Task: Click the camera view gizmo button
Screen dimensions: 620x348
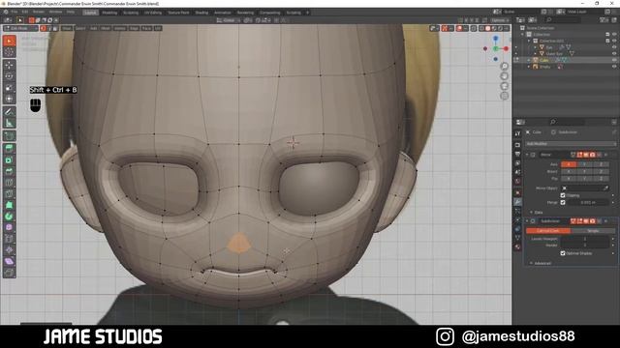Action: (504, 86)
